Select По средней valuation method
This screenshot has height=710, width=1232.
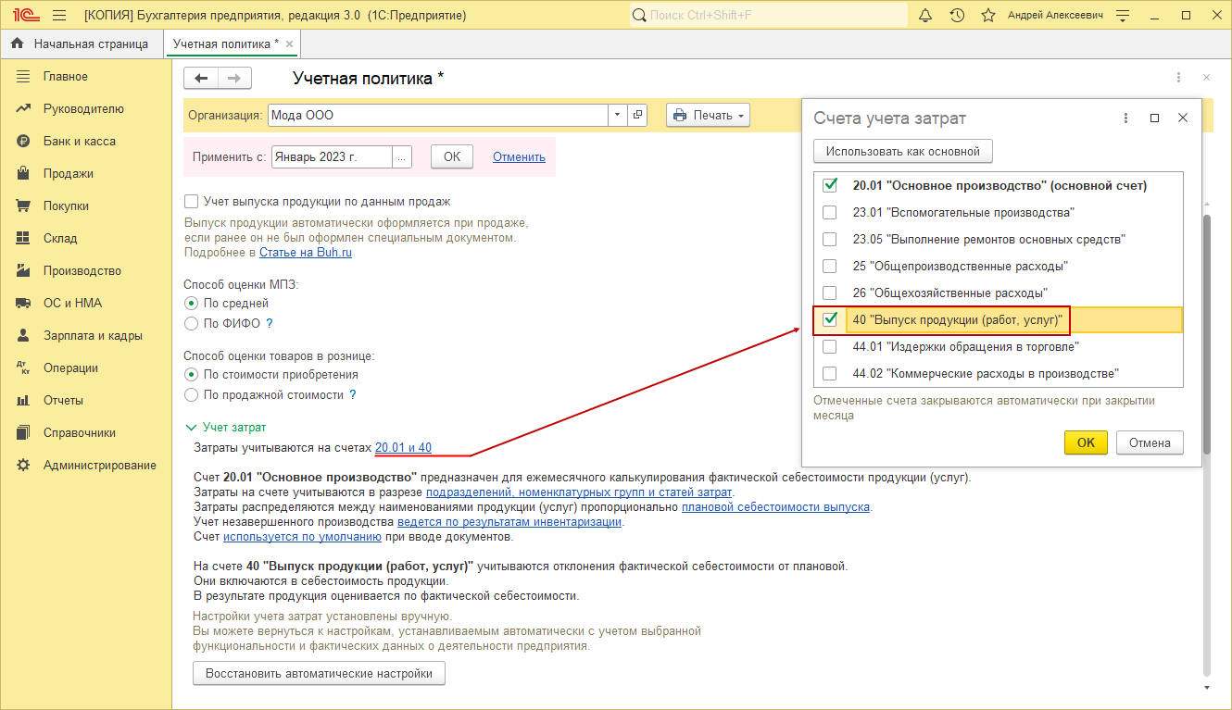click(x=192, y=303)
